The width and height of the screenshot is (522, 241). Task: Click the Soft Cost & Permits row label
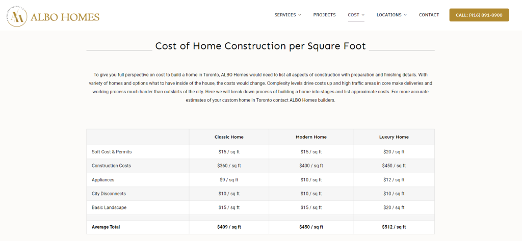pos(112,152)
